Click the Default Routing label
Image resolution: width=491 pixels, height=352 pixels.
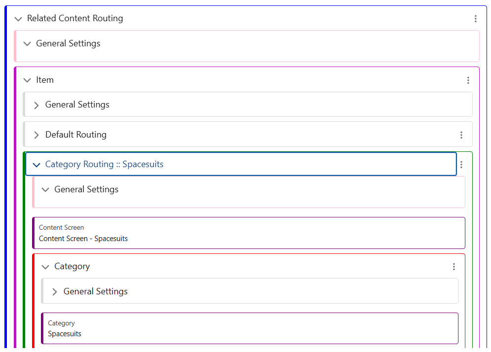pos(76,135)
